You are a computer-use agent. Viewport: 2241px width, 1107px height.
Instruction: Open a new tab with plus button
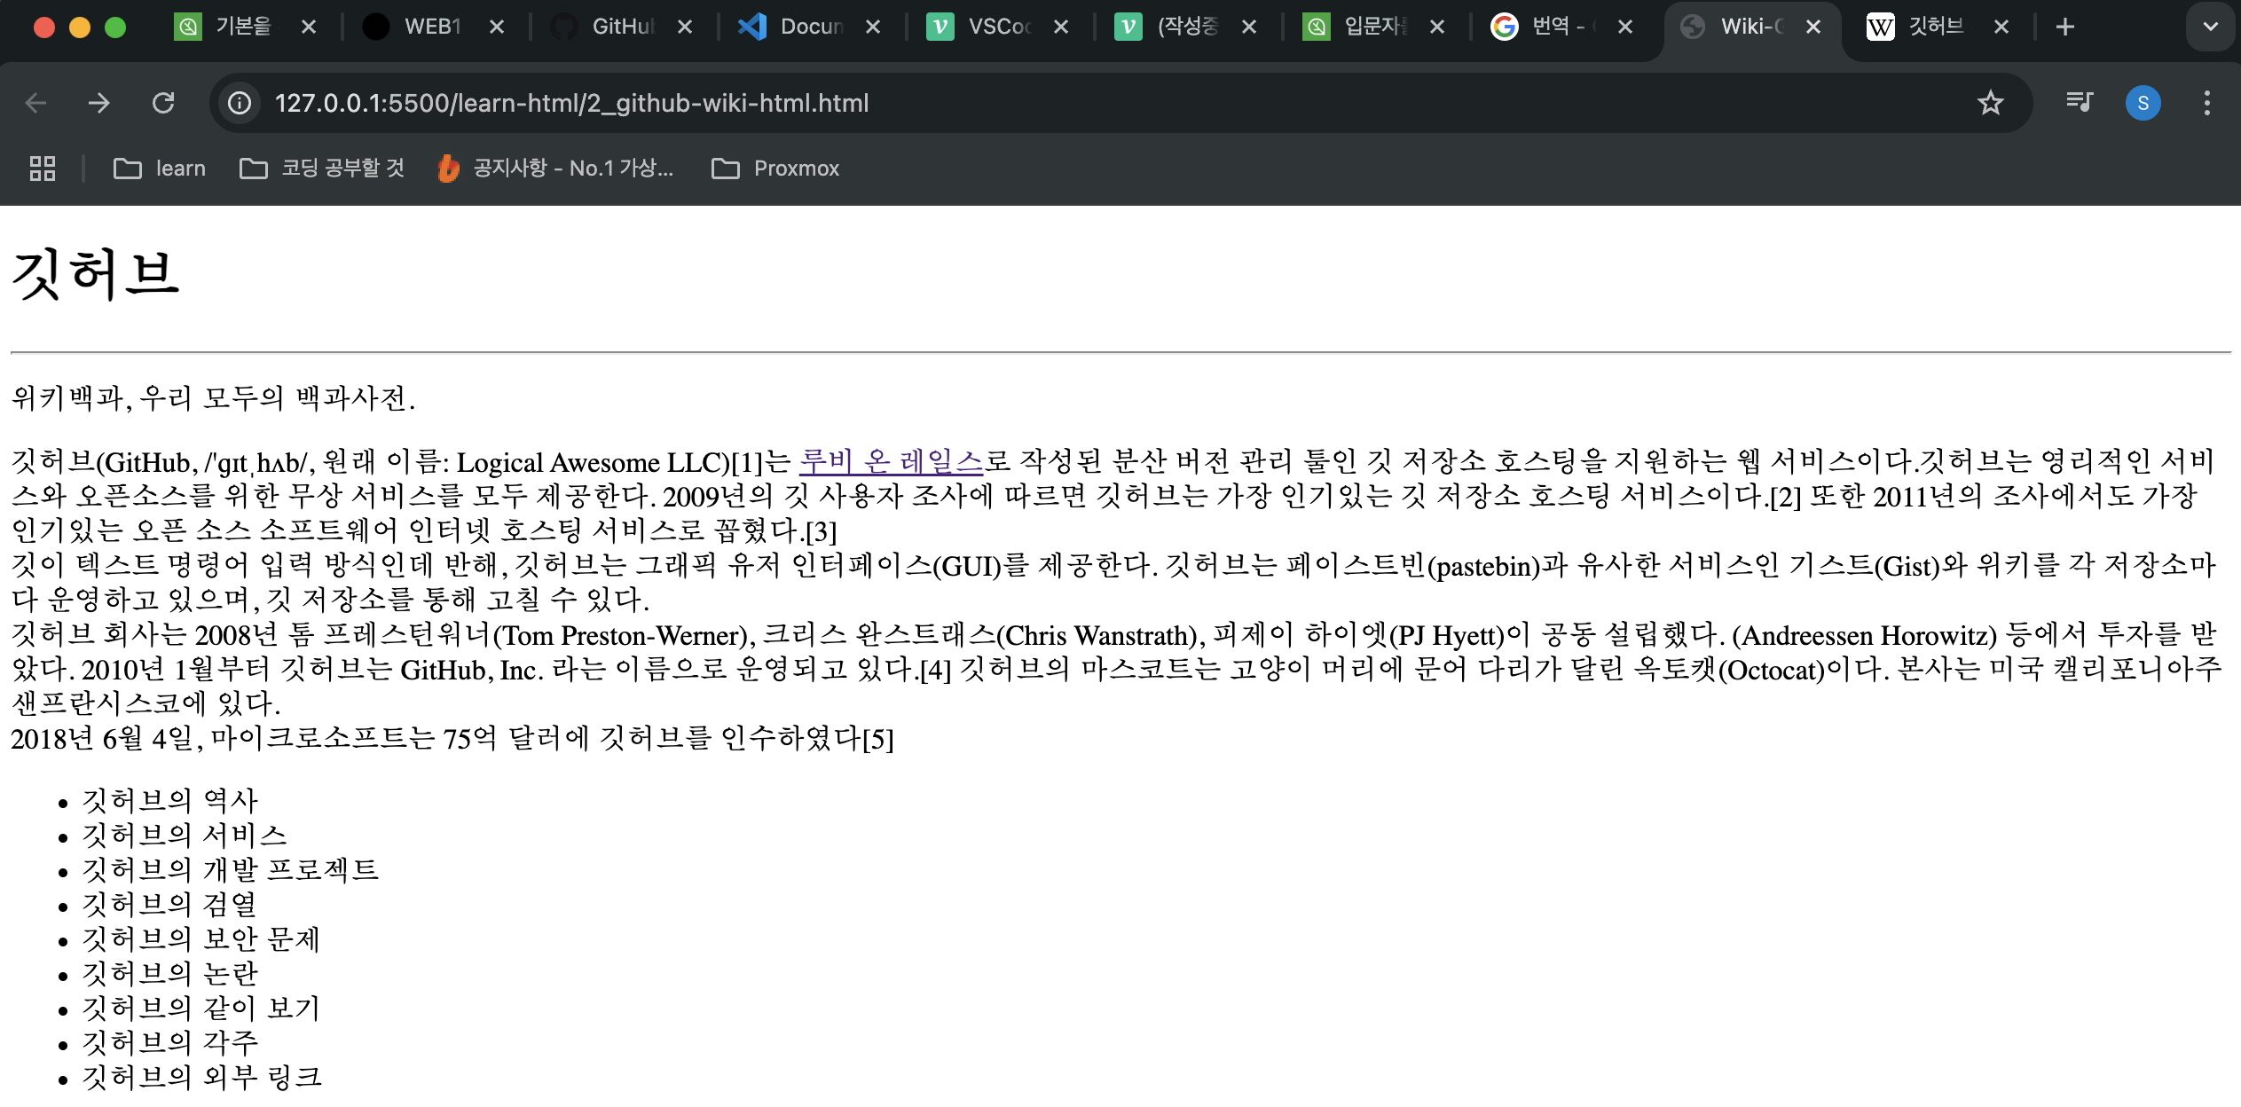2064,27
